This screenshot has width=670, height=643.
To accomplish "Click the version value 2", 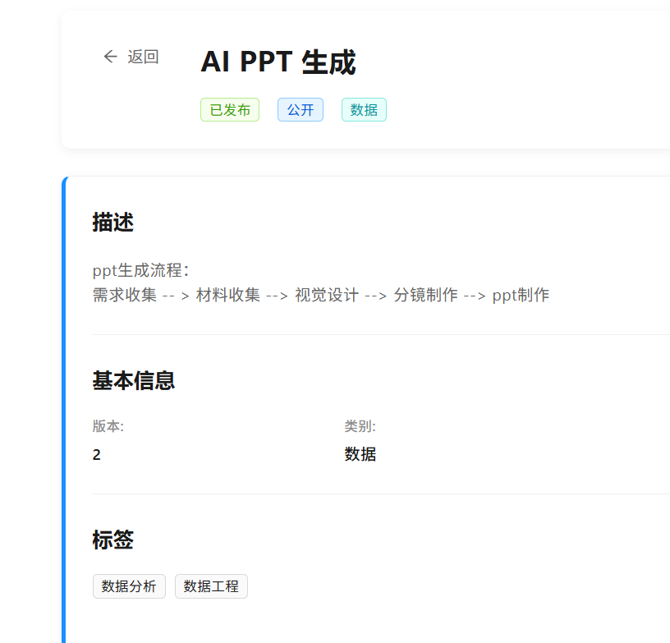I will click(x=97, y=455).
